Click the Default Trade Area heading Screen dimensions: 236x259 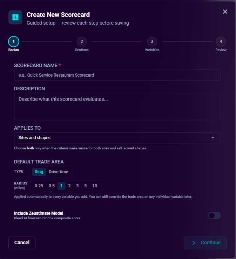point(39,162)
